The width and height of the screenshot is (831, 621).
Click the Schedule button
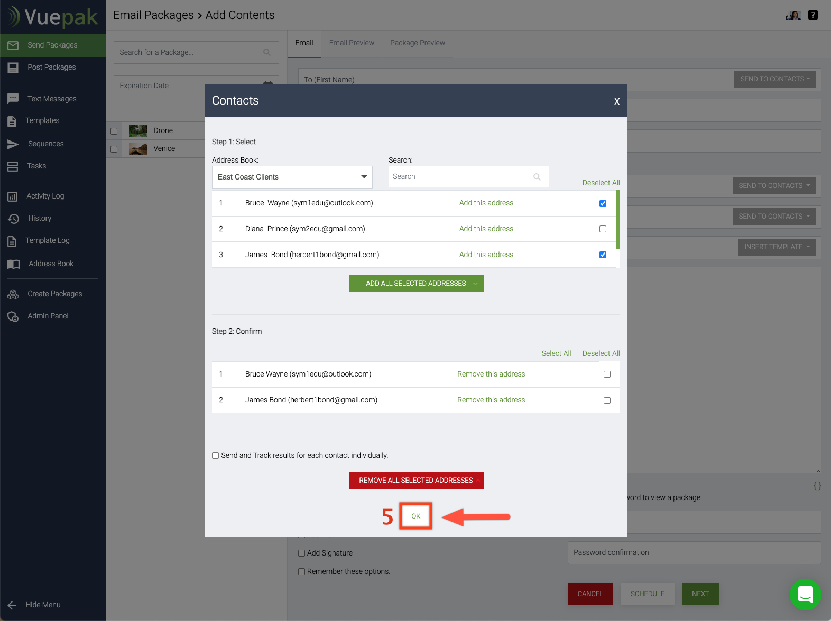[648, 594]
